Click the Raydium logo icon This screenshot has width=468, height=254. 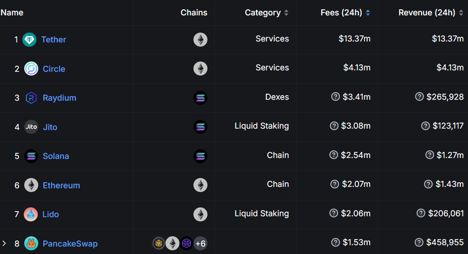point(31,98)
